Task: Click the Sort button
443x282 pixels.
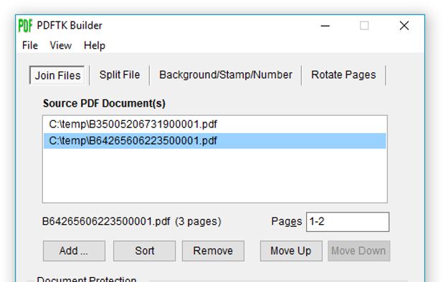Action: tap(144, 251)
